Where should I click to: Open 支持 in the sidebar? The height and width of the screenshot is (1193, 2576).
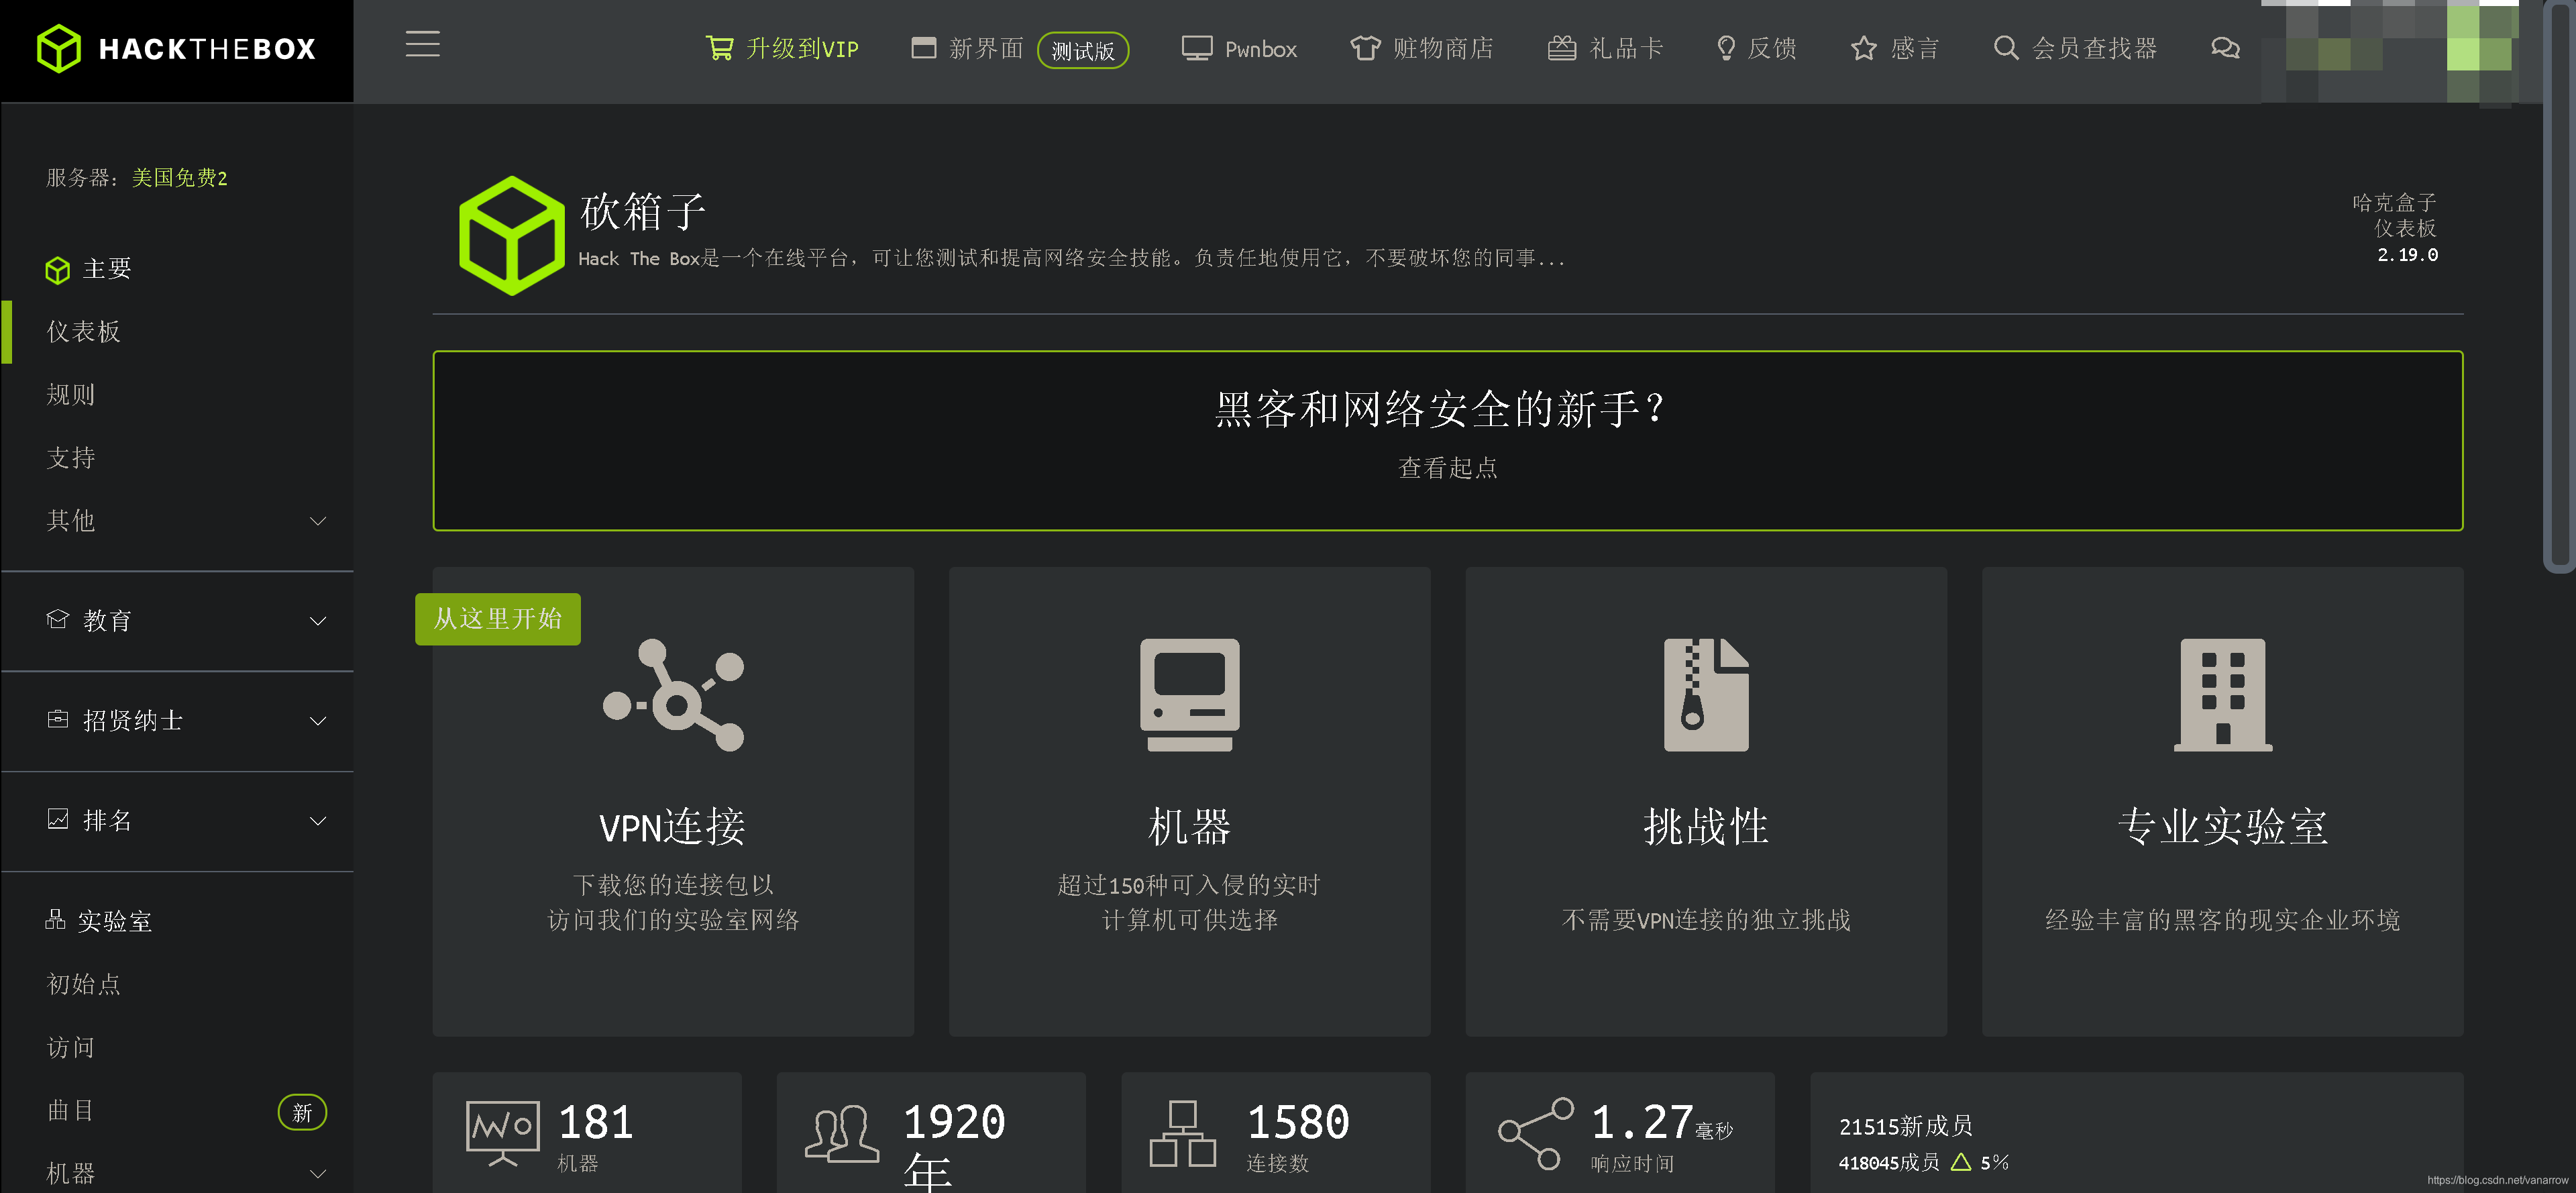70,457
